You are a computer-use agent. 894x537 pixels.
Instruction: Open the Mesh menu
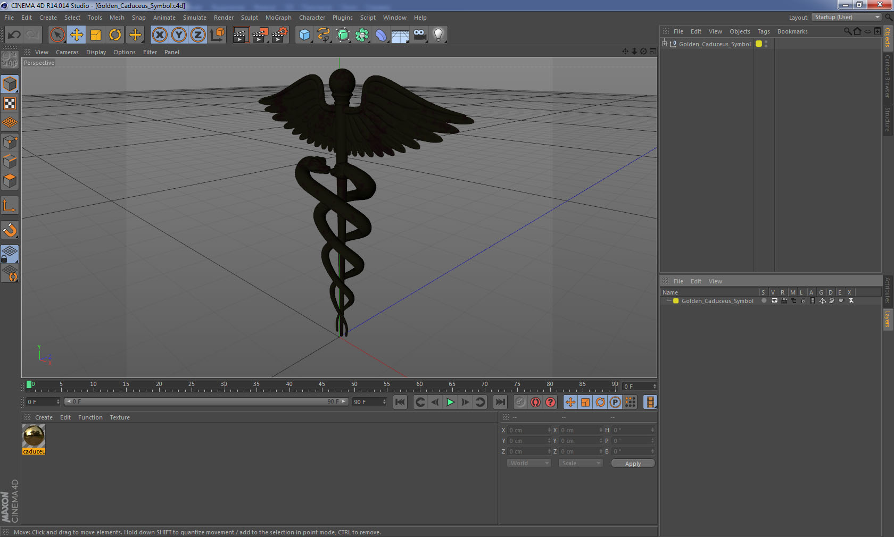(117, 18)
